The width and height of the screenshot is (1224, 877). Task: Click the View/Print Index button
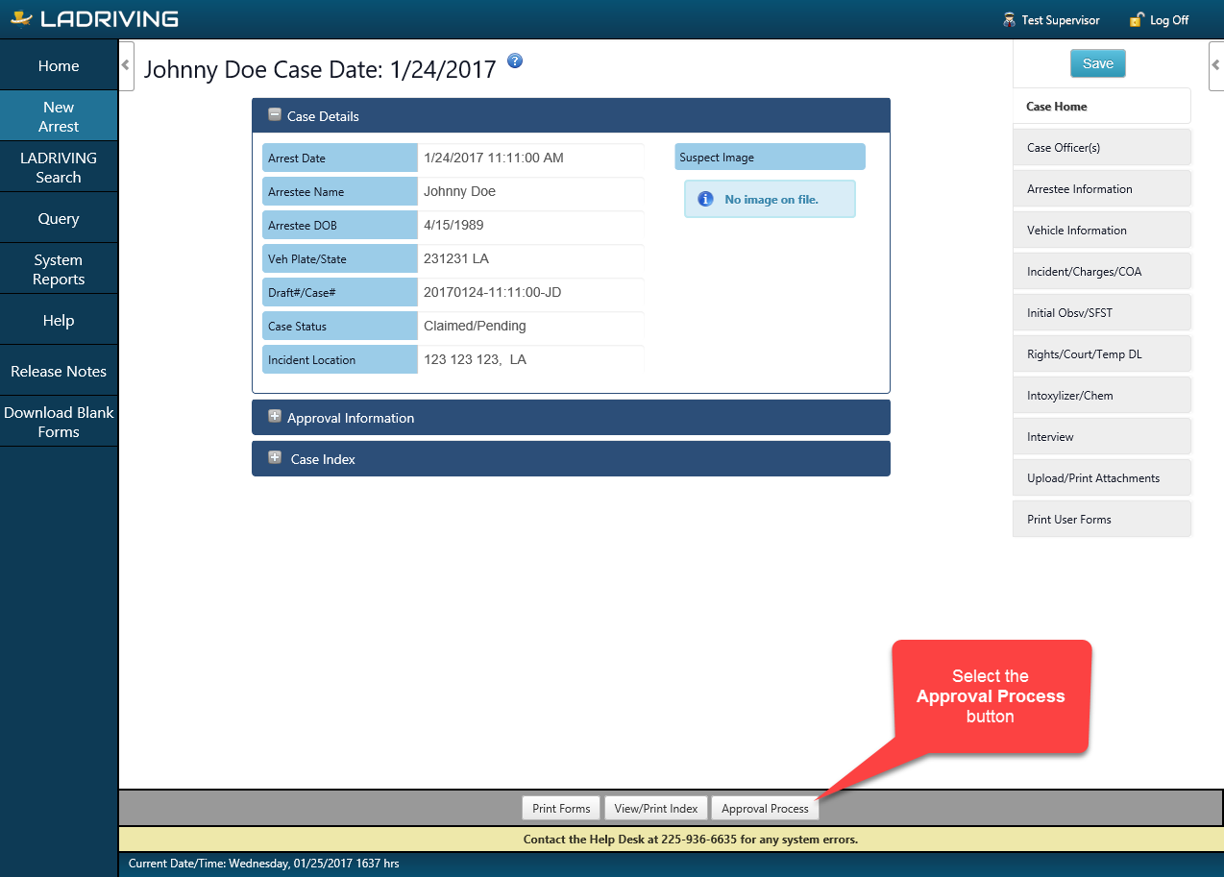tap(656, 809)
